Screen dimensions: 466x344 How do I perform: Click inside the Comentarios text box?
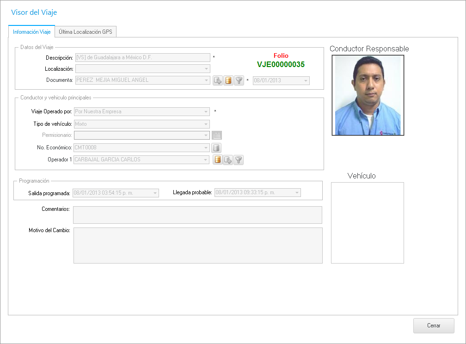click(x=197, y=215)
